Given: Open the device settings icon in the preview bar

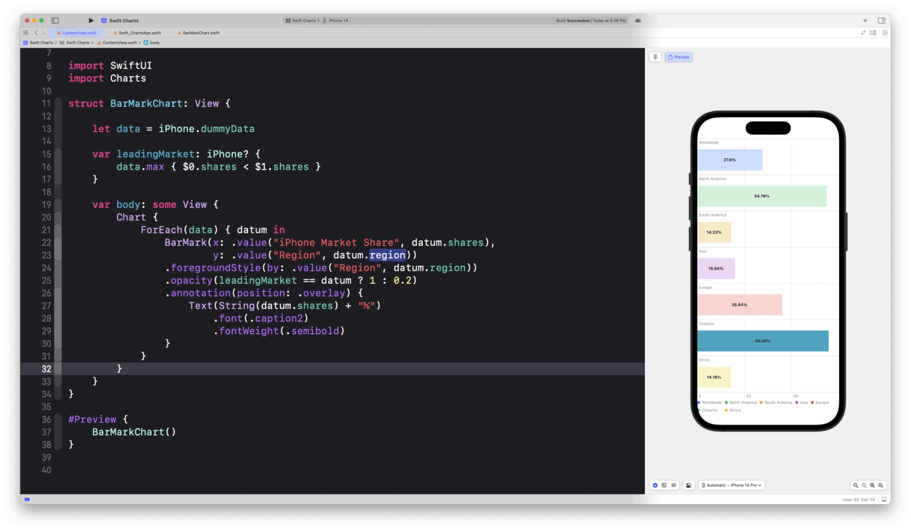Looking at the screenshot, I should coord(689,485).
